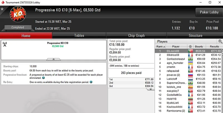The height and width of the screenshot is (113, 223).
Task: Open the Chip Graph tab
Action: pyautogui.click(x=136, y=35)
